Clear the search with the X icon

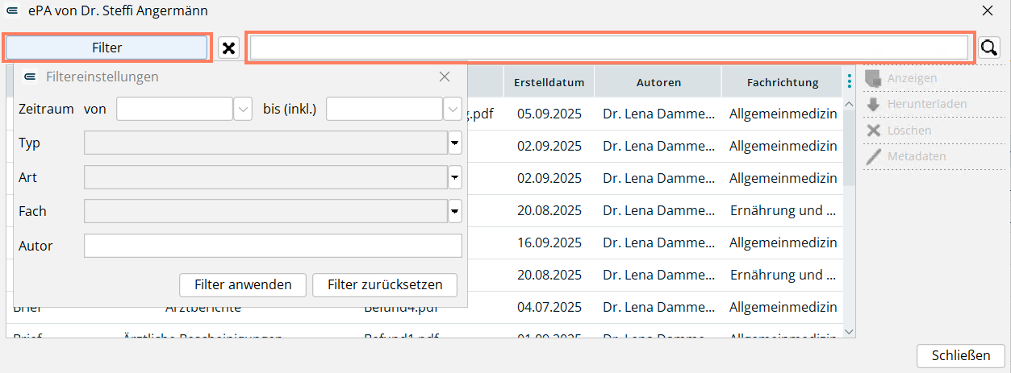[x=229, y=48]
